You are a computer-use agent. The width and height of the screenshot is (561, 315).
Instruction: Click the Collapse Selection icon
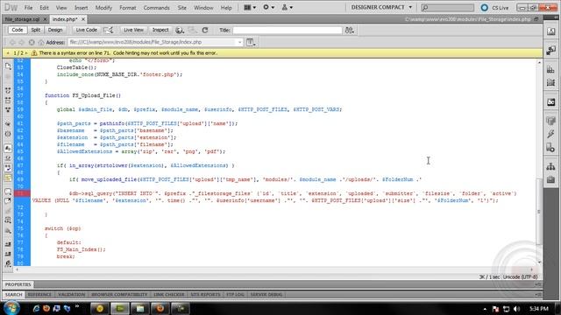pos(8,101)
